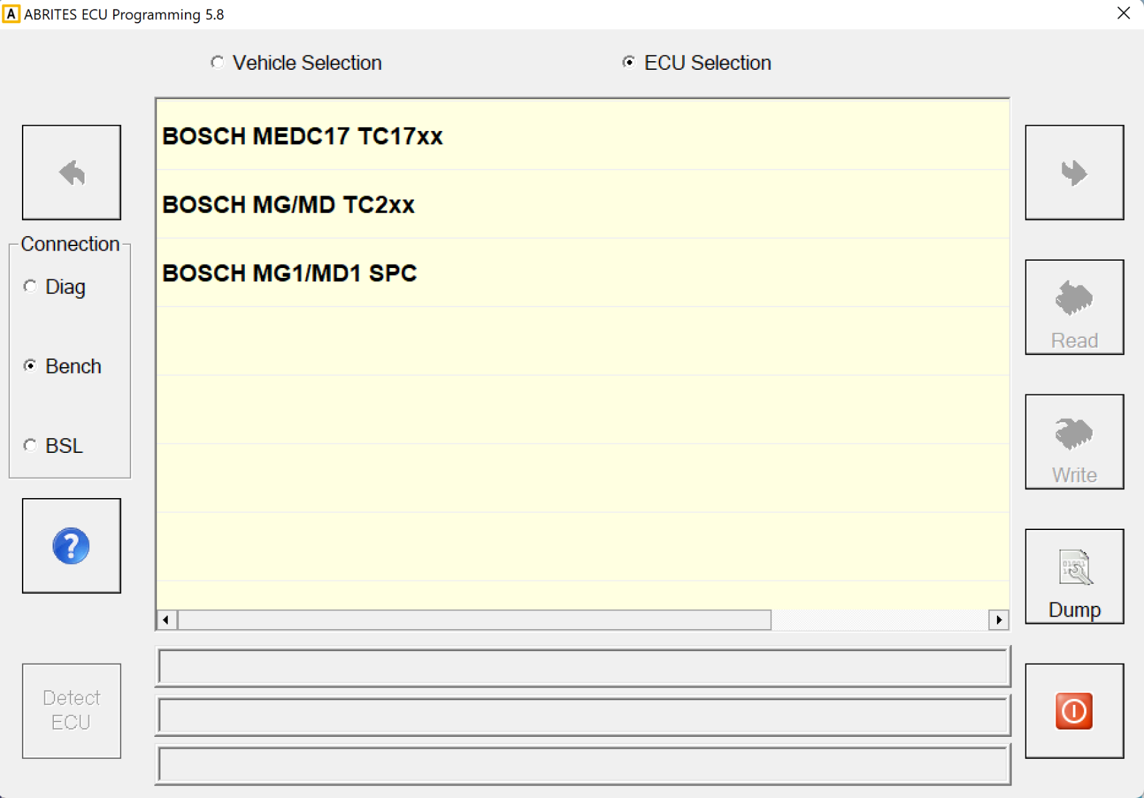Select the ECU Selection radio option

pyautogui.click(x=629, y=63)
